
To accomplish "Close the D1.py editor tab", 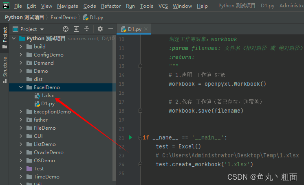I will [146, 29].
